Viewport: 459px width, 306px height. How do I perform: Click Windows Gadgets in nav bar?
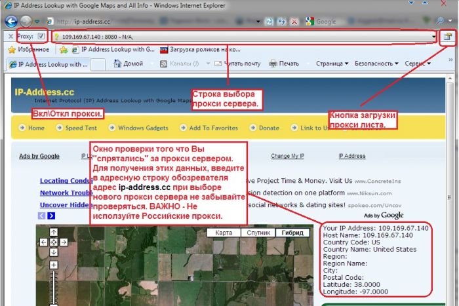[x=138, y=128]
